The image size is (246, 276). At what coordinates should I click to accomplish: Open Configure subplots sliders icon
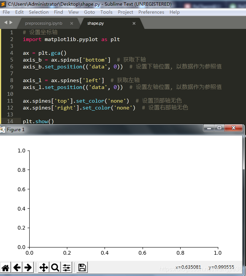(x=67, y=267)
